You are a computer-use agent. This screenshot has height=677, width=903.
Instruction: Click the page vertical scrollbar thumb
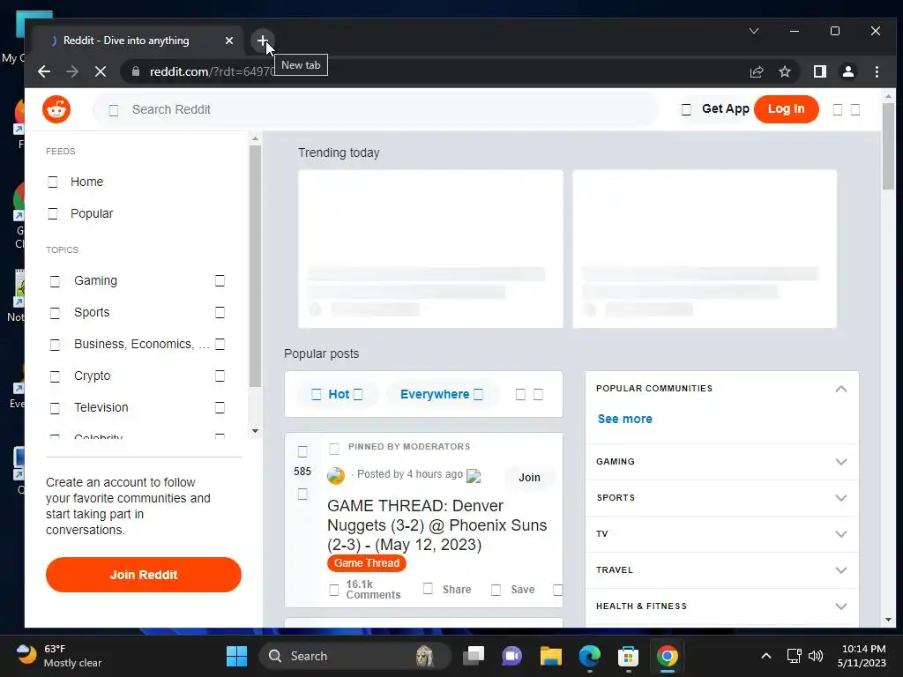(x=888, y=146)
